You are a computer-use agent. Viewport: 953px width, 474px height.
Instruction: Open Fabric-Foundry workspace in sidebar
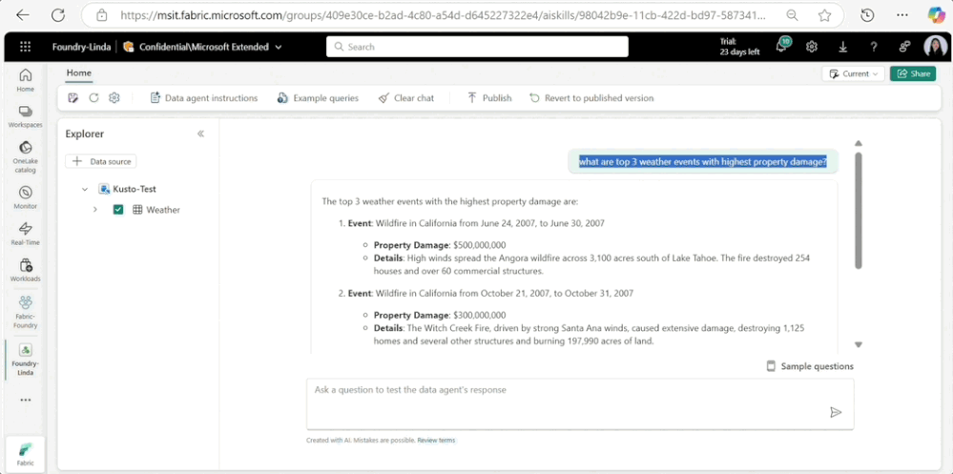tap(26, 311)
